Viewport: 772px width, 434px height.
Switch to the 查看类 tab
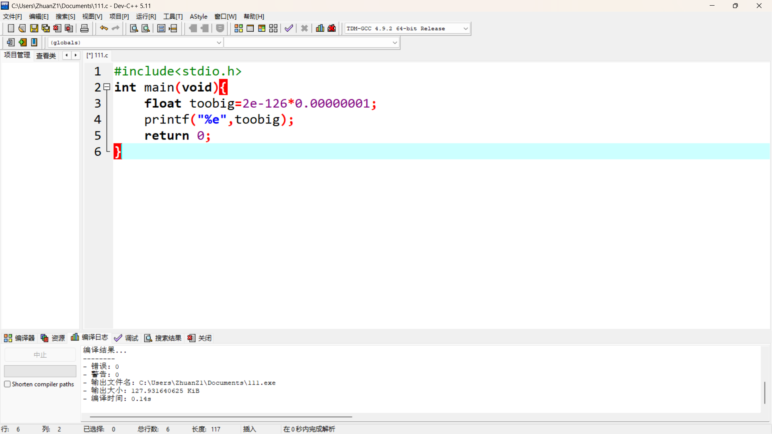pyautogui.click(x=46, y=55)
